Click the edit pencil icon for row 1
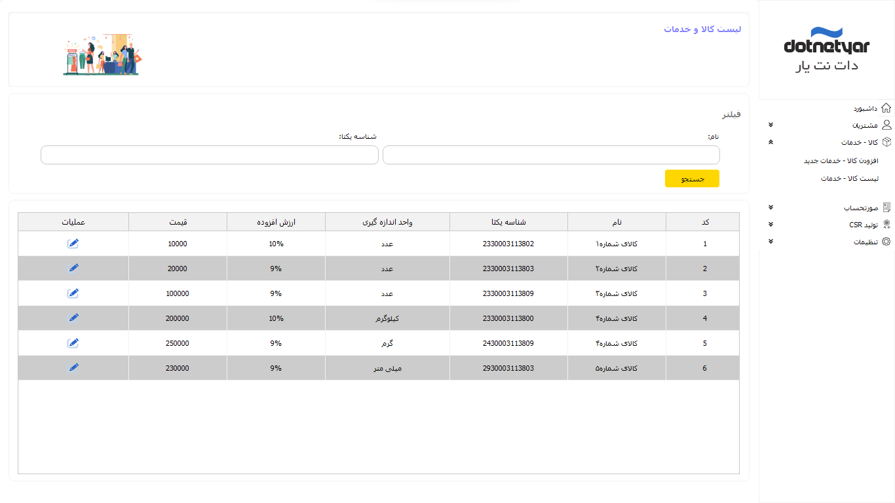The height and width of the screenshot is (503, 895). 73,244
